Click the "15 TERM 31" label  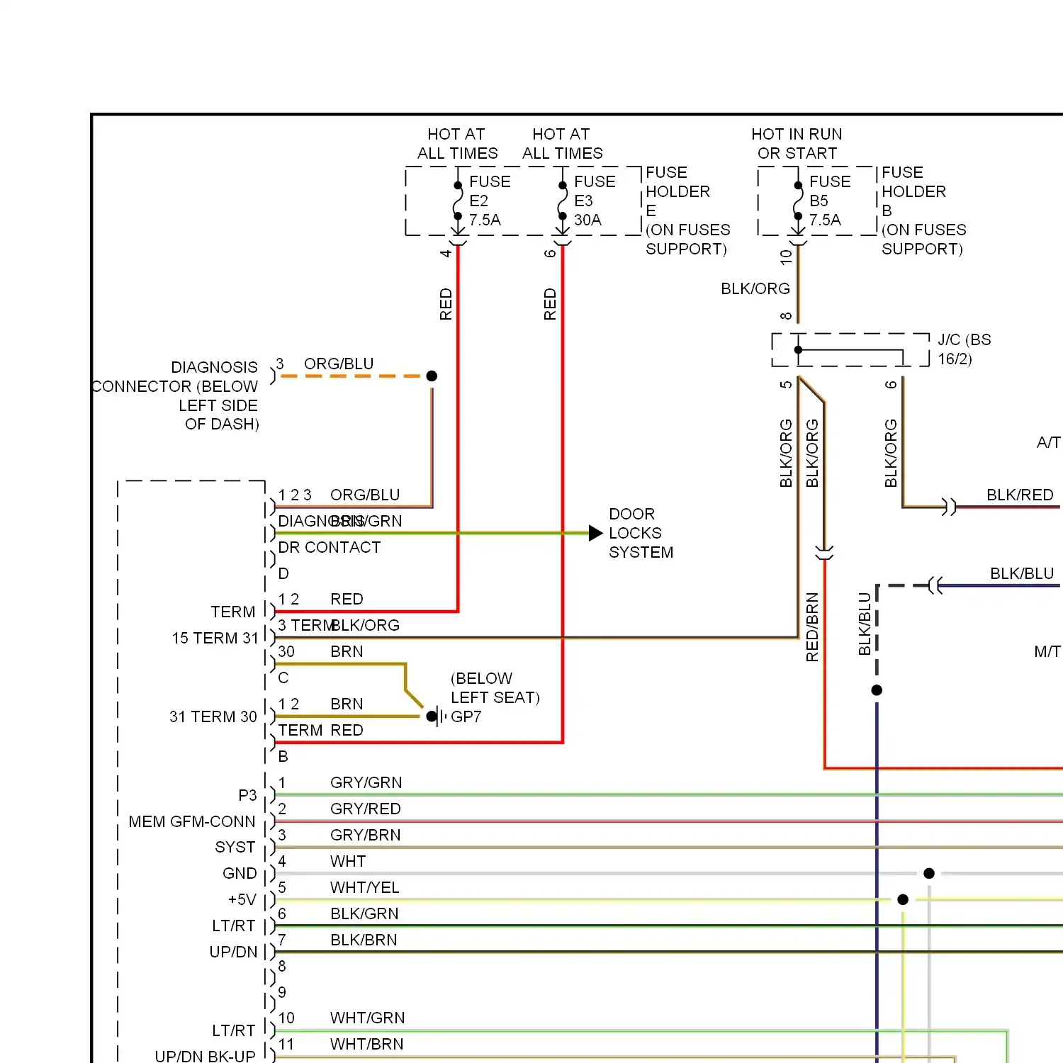[x=215, y=638]
